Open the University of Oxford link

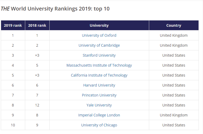(99, 35)
